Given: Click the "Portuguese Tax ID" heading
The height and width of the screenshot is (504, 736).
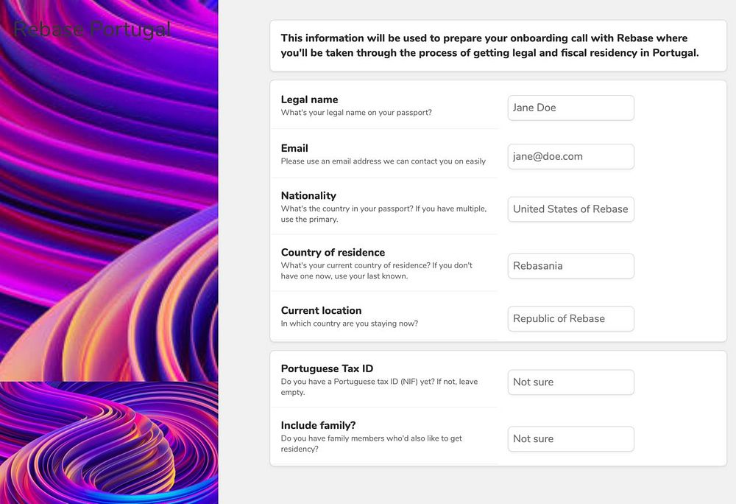Looking at the screenshot, I should (328, 368).
